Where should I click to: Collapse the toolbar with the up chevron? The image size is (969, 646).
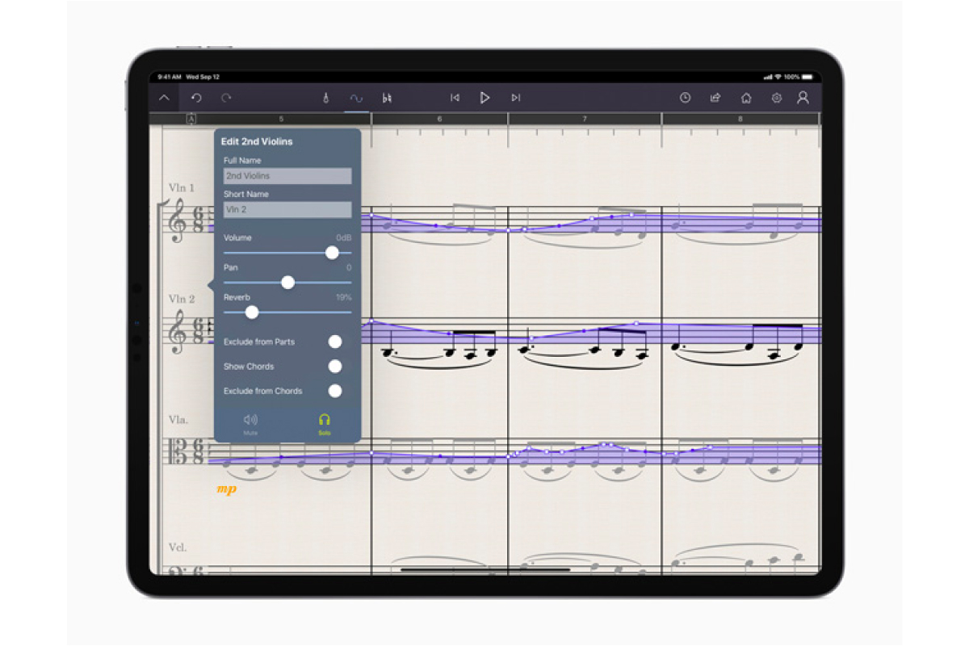(x=165, y=98)
